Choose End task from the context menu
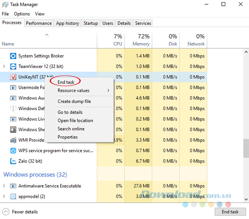Screen dimensions: 249x219 66,82
